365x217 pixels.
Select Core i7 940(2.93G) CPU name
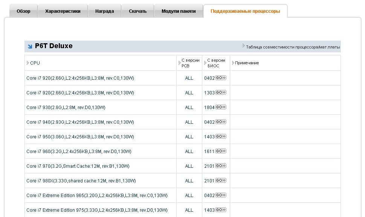click(80, 122)
